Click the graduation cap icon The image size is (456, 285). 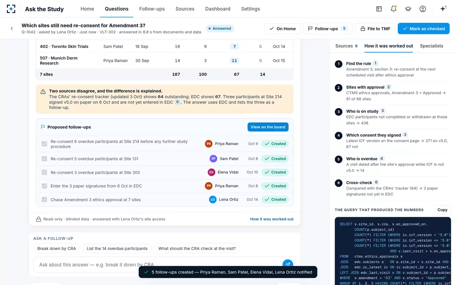[408, 9]
